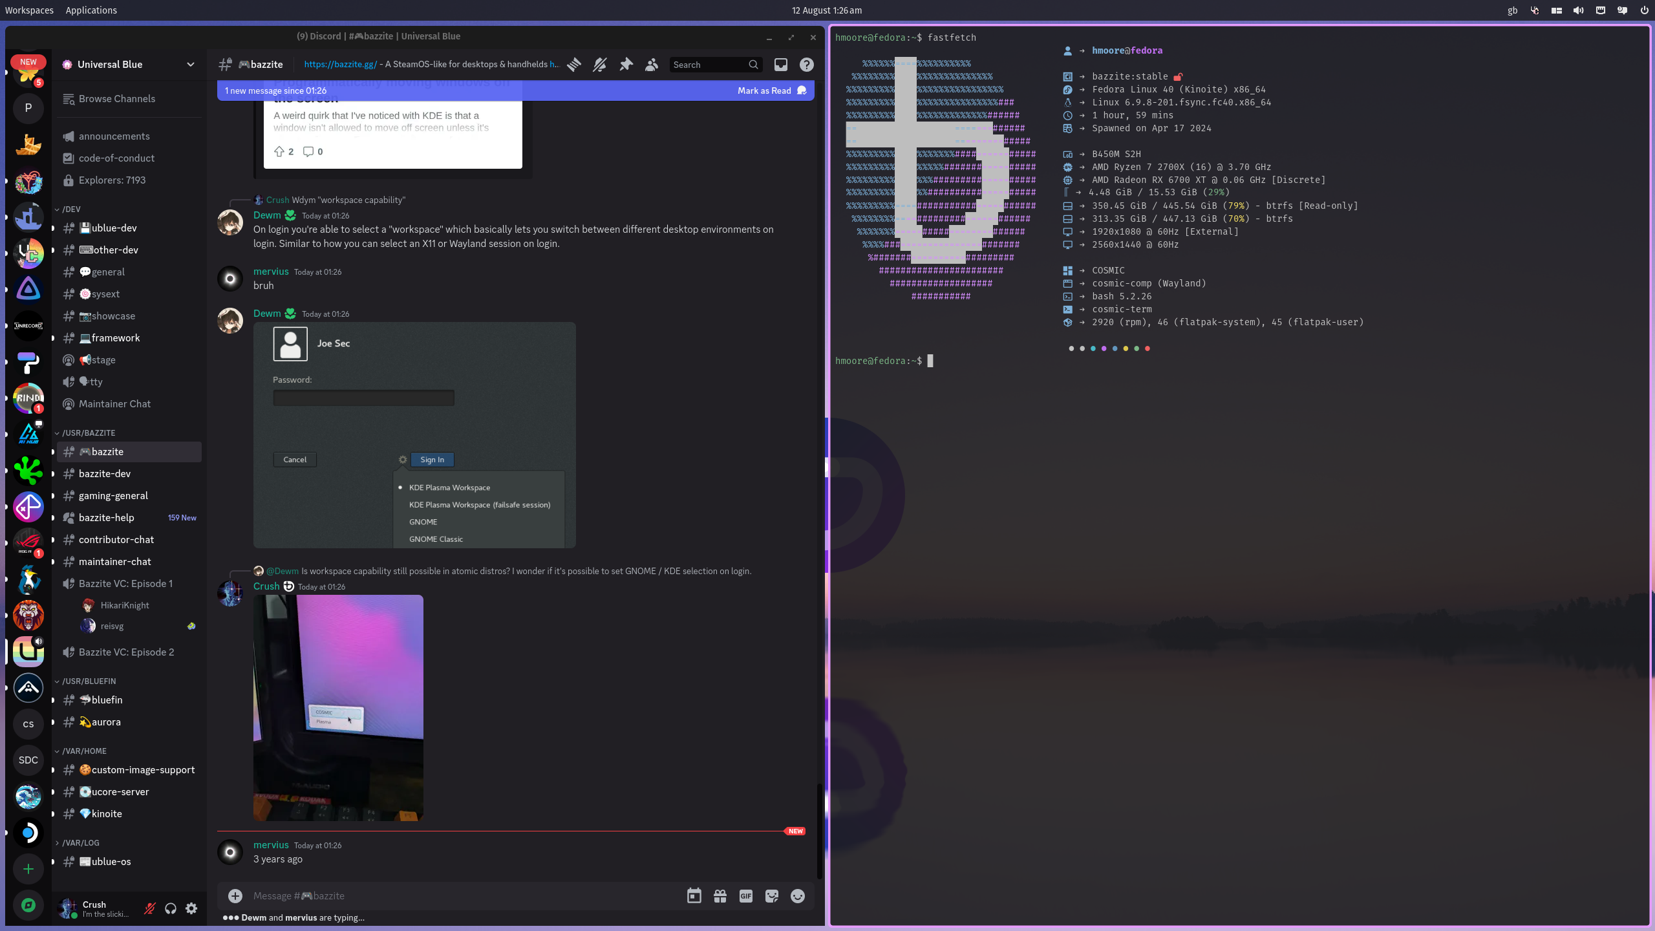This screenshot has width=1655, height=931.
Task: Toggle microphone mute in user panel
Action: [x=150, y=908]
